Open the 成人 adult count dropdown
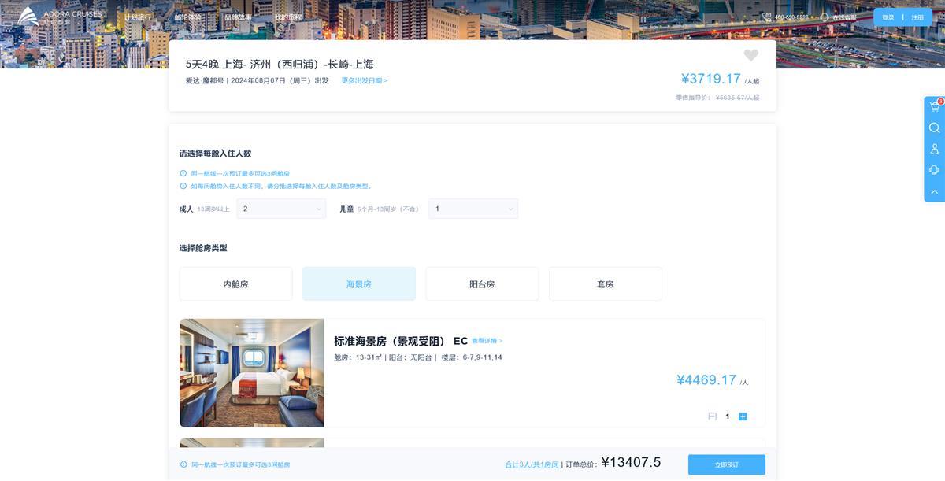945x481 pixels. (x=281, y=209)
